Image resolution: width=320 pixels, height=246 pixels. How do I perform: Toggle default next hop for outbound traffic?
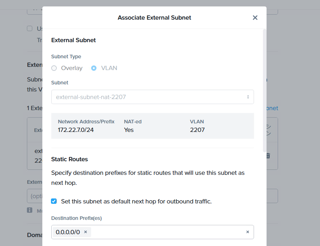click(x=54, y=201)
